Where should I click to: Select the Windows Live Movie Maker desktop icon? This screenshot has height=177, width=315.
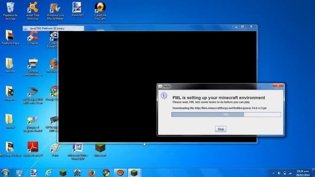(x=55, y=11)
